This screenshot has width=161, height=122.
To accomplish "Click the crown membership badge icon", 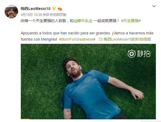I will pyautogui.click(x=60, y=9).
